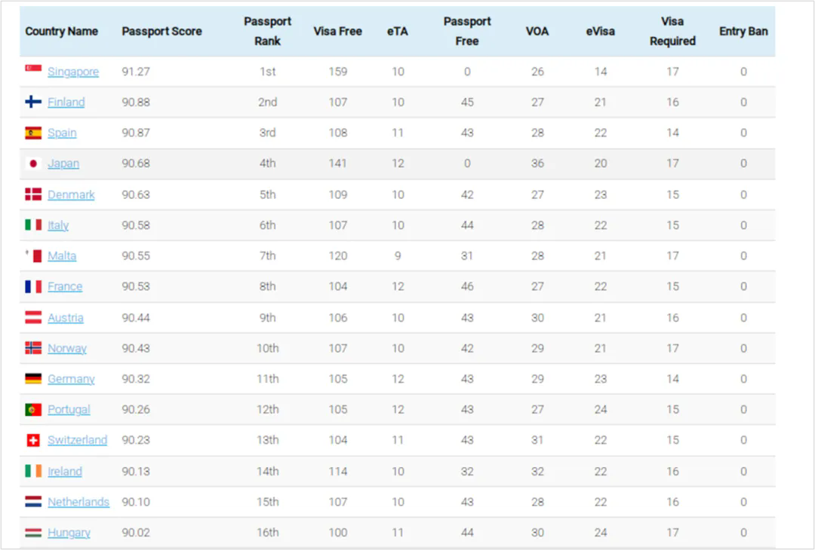
Task: Click the Singapore flag icon
Action: (33, 71)
